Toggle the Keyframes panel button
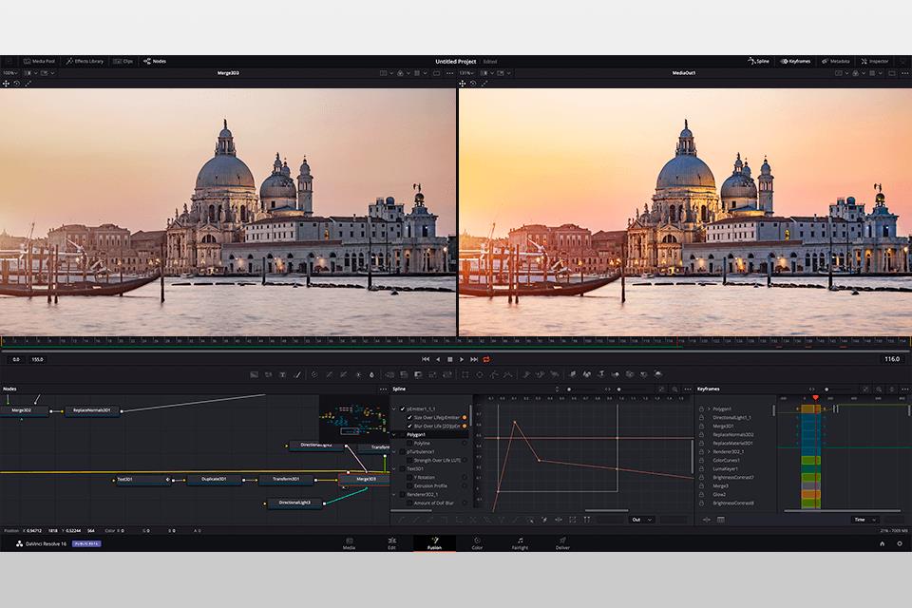The image size is (912, 608). click(794, 61)
